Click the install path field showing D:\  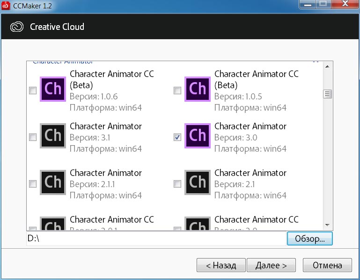tap(156, 238)
